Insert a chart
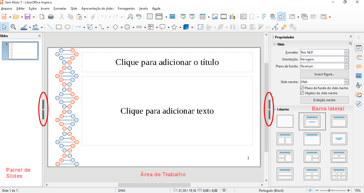364x193 pixels. 232,16
